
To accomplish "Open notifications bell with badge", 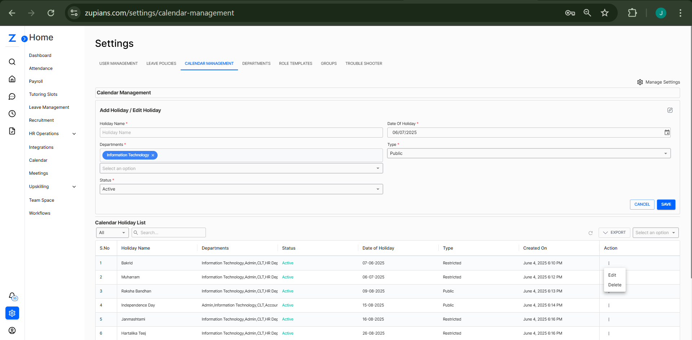I will tap(12, 296).
